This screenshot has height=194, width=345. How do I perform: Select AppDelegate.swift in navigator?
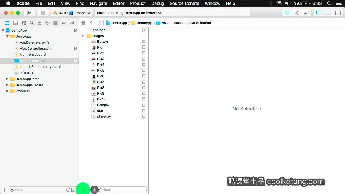click(x=34, y=42)
